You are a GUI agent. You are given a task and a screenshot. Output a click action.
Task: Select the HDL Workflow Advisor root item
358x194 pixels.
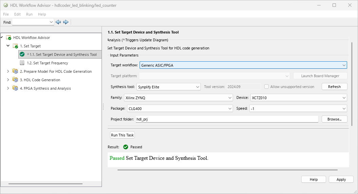pos(32,38)
